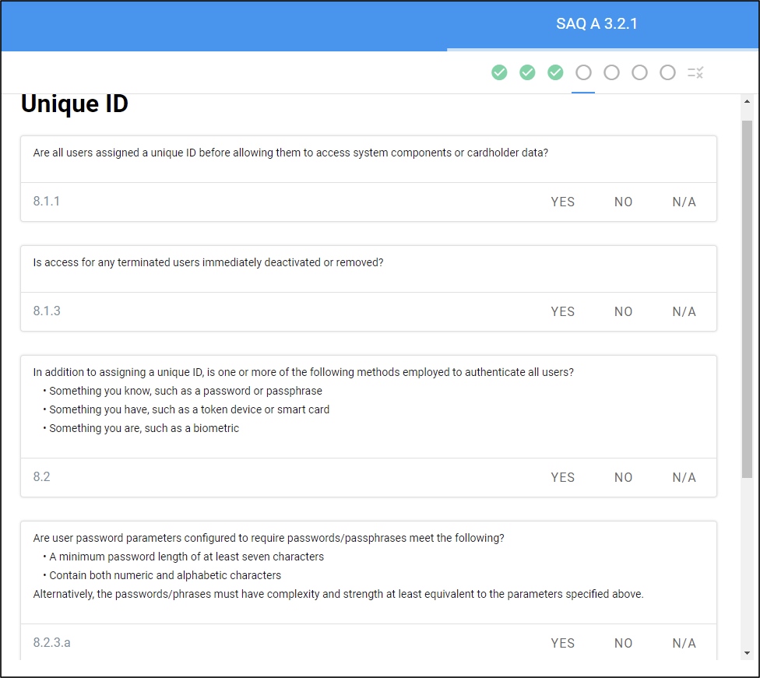Choose NO for requirement 8.1.3
Screen dimensions: 760x678
click(623, 312)
